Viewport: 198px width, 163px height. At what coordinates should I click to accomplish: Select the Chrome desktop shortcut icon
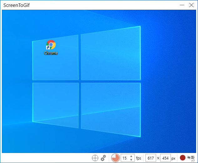pos(51,45)
